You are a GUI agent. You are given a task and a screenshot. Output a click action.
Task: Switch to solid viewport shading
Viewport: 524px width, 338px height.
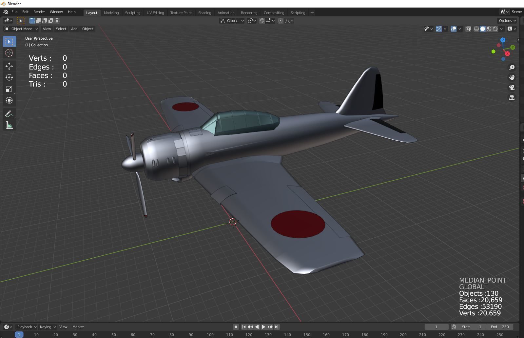pos(483,29)
